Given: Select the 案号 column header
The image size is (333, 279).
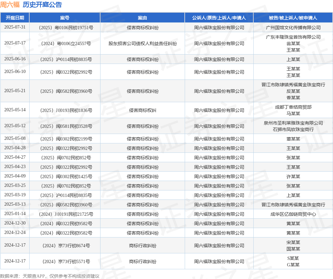Looking at the screenshot, I should point(65,18).
